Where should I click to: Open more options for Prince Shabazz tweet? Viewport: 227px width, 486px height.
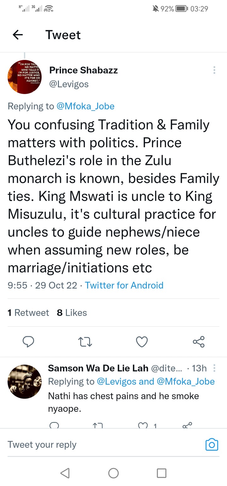point(214,70)
